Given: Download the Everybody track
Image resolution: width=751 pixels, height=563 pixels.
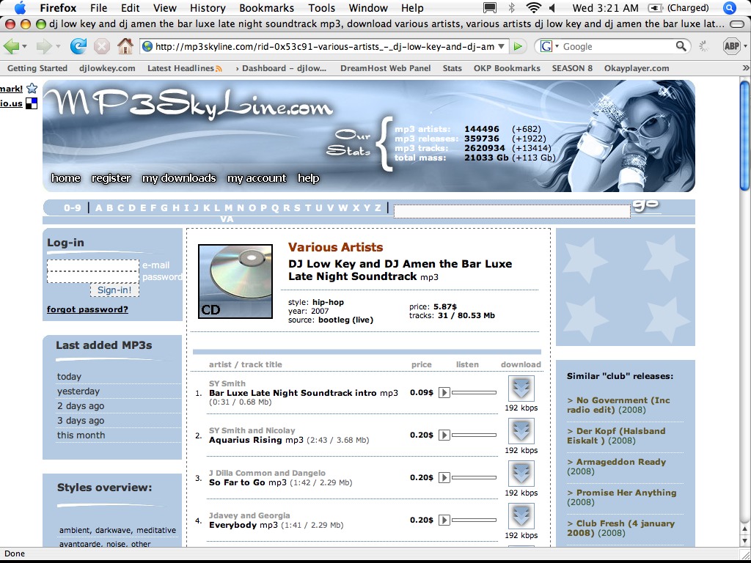Looking at the screenshot, I should (521, 515).
